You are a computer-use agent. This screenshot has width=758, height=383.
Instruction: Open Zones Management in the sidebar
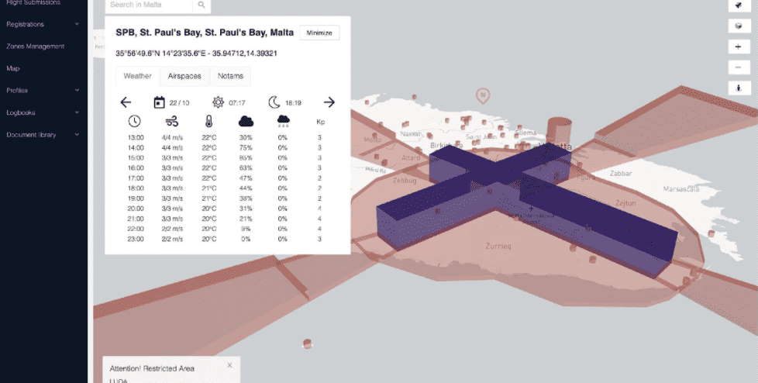pos(35,47)
